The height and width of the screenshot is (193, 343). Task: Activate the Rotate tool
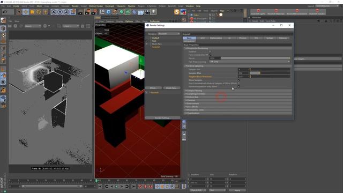[x=39, y=12]
